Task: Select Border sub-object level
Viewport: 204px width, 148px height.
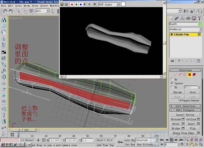Action: pos(184,75)
